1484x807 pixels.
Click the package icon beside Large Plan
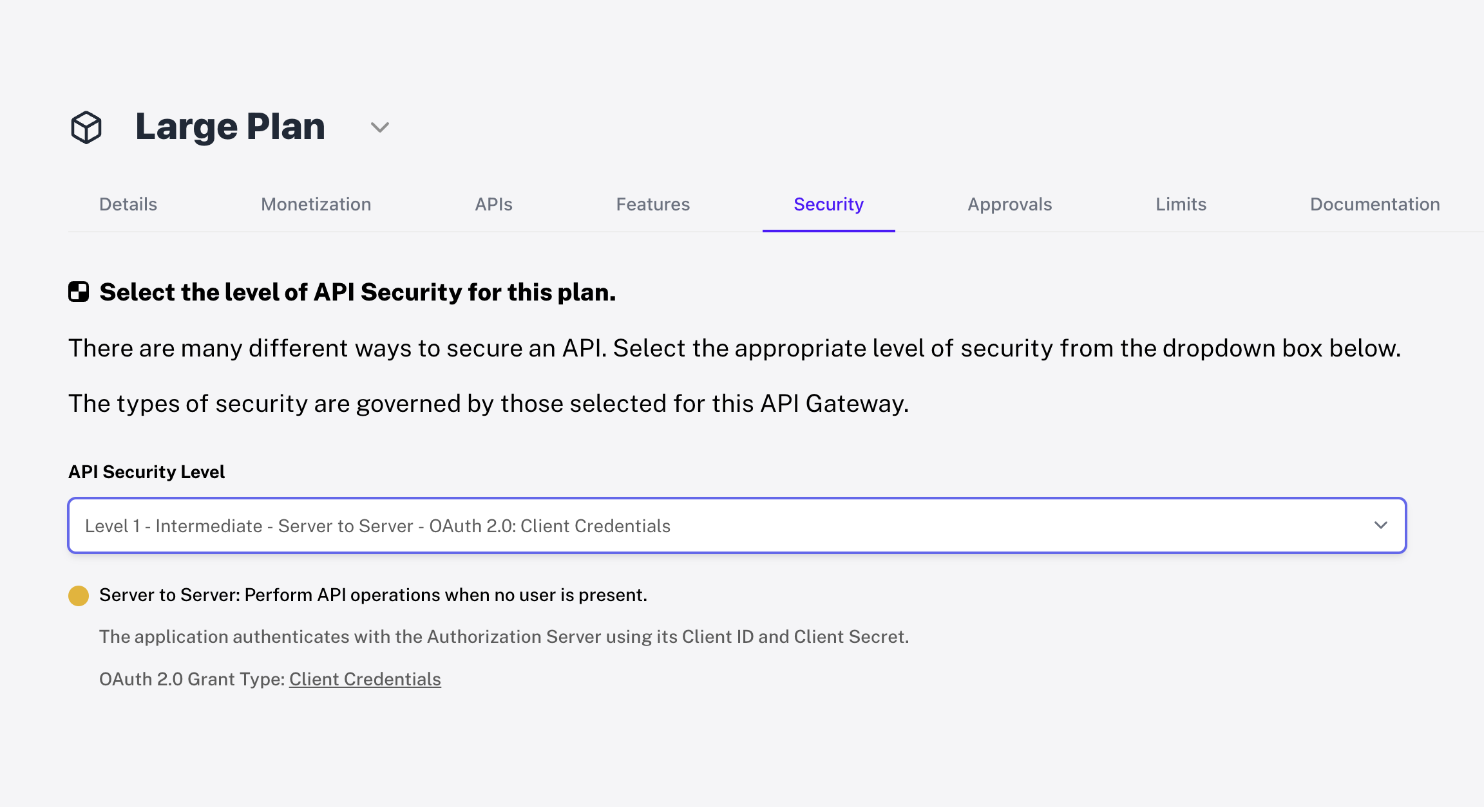[86, 127]
